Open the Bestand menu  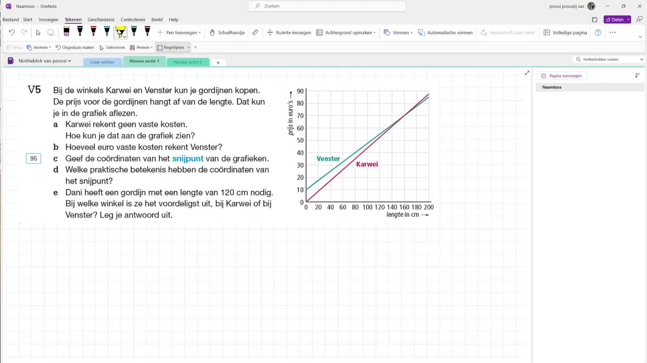(11, 20)
